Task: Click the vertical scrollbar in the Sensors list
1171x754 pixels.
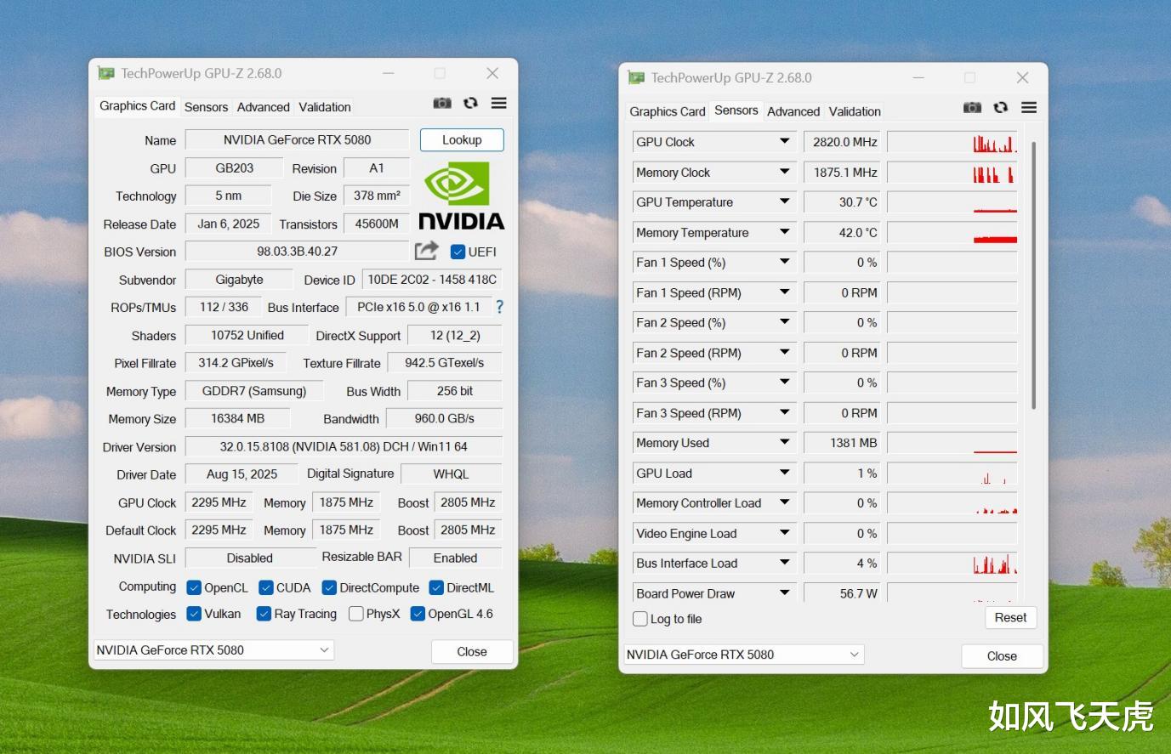Action: [1034, 276]
